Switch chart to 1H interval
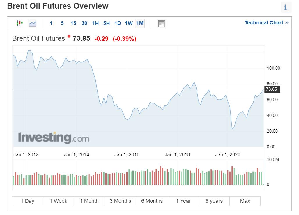299x215 pixels. [x=95, y=23]
